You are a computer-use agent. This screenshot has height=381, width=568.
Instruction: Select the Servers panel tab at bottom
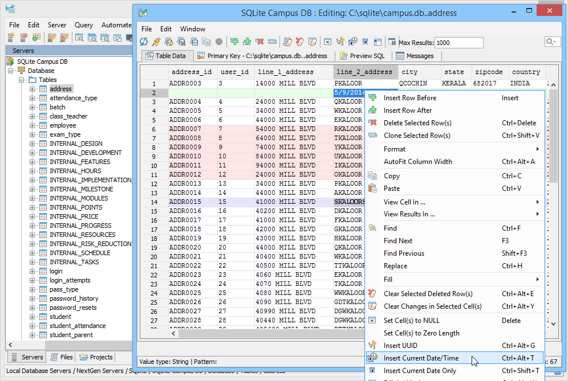[27, 357]
